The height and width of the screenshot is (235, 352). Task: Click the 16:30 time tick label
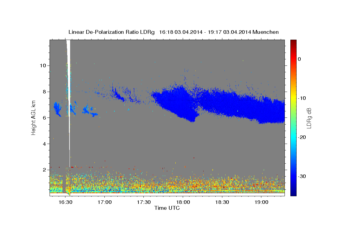65,202
